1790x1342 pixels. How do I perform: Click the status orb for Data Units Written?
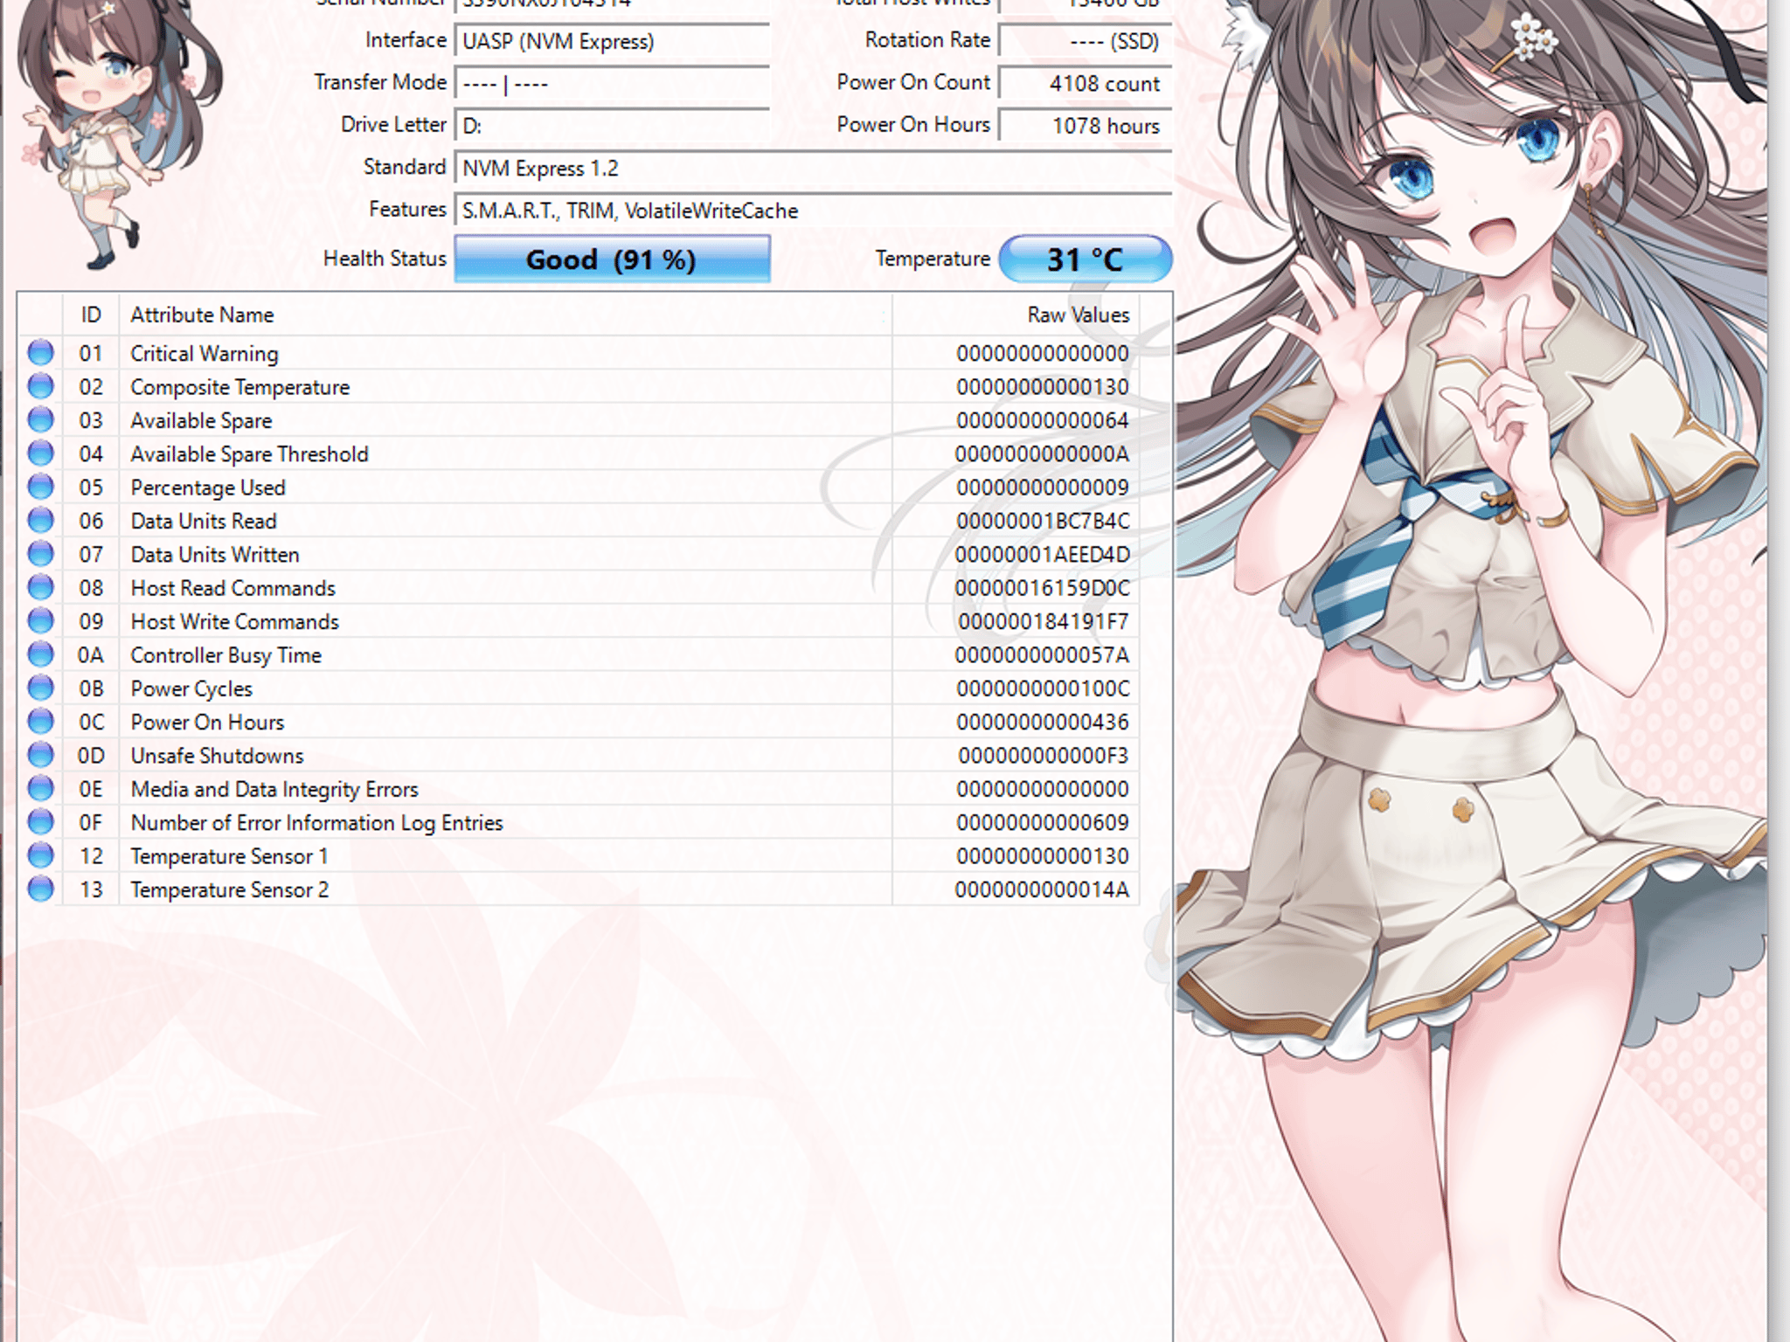40,554
